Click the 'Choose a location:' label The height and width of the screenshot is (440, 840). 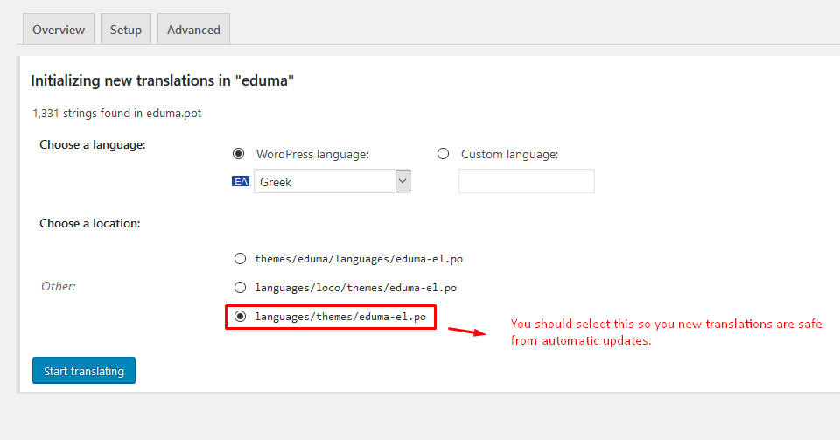(90, 224)
